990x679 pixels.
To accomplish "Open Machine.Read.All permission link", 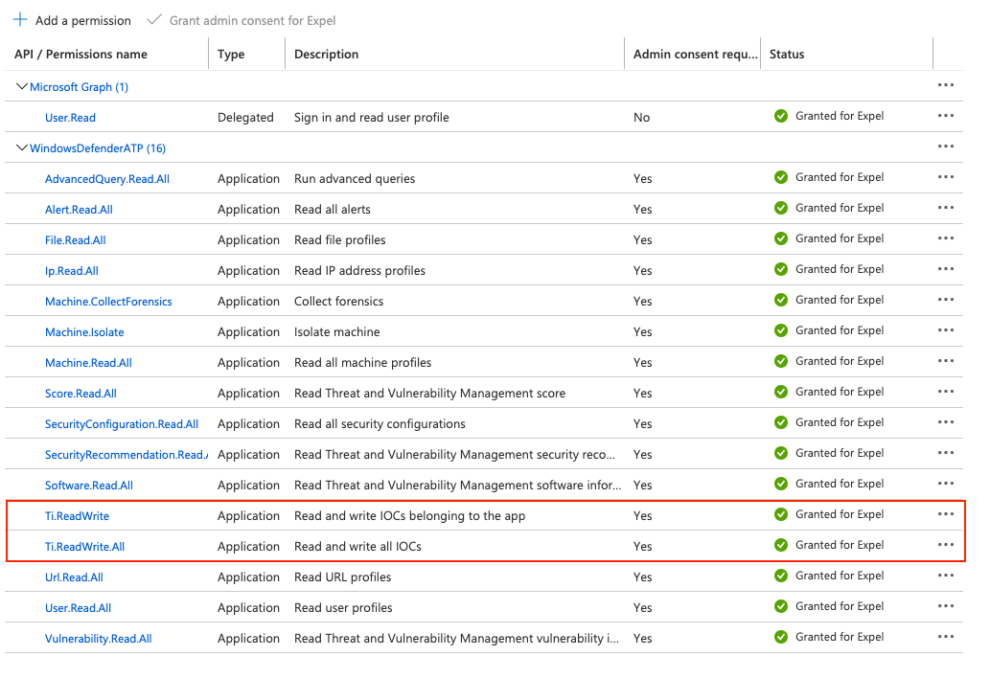I will [88, 363].
